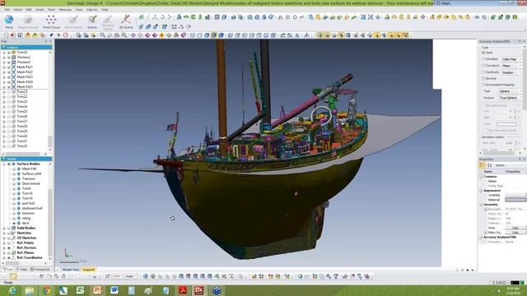Select the Transom surface body
Viewport: 527px width, 296px height.
28,178
